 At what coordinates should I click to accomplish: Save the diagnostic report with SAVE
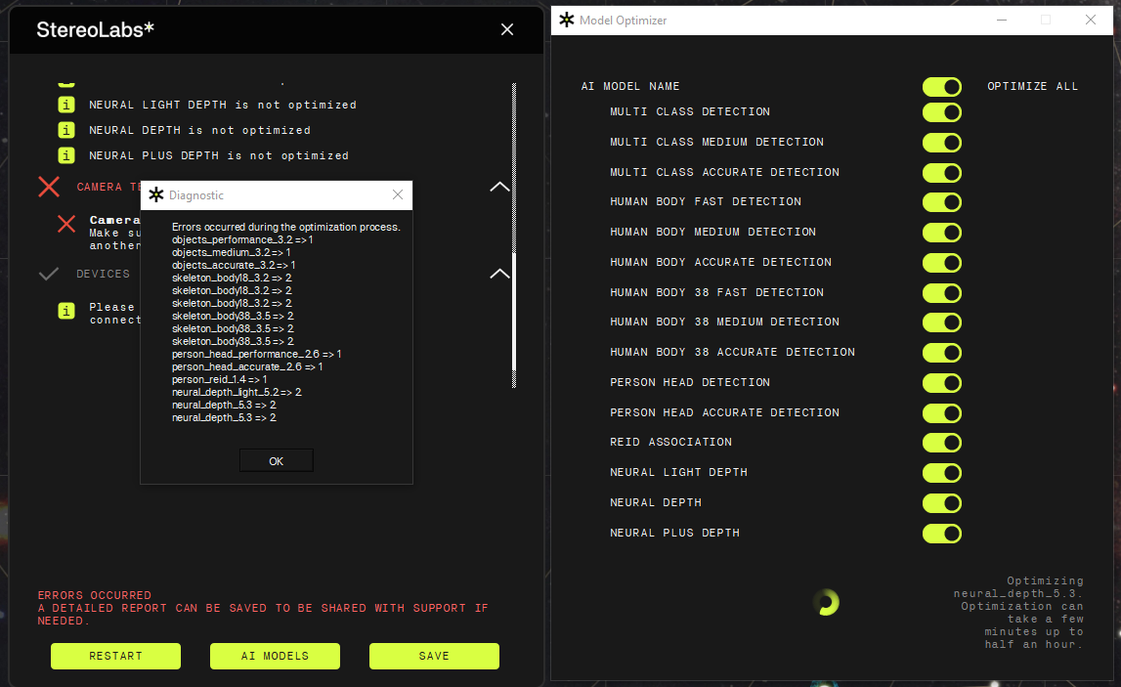coord(434,656)
